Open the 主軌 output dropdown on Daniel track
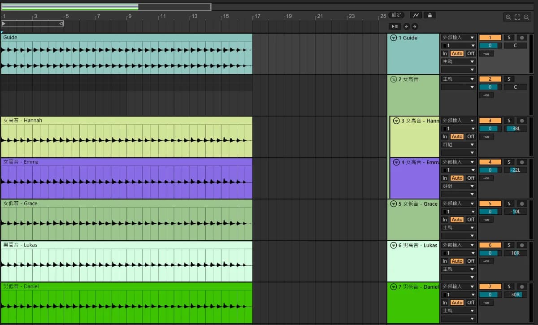The image size is (538, 325). [458, 311]
